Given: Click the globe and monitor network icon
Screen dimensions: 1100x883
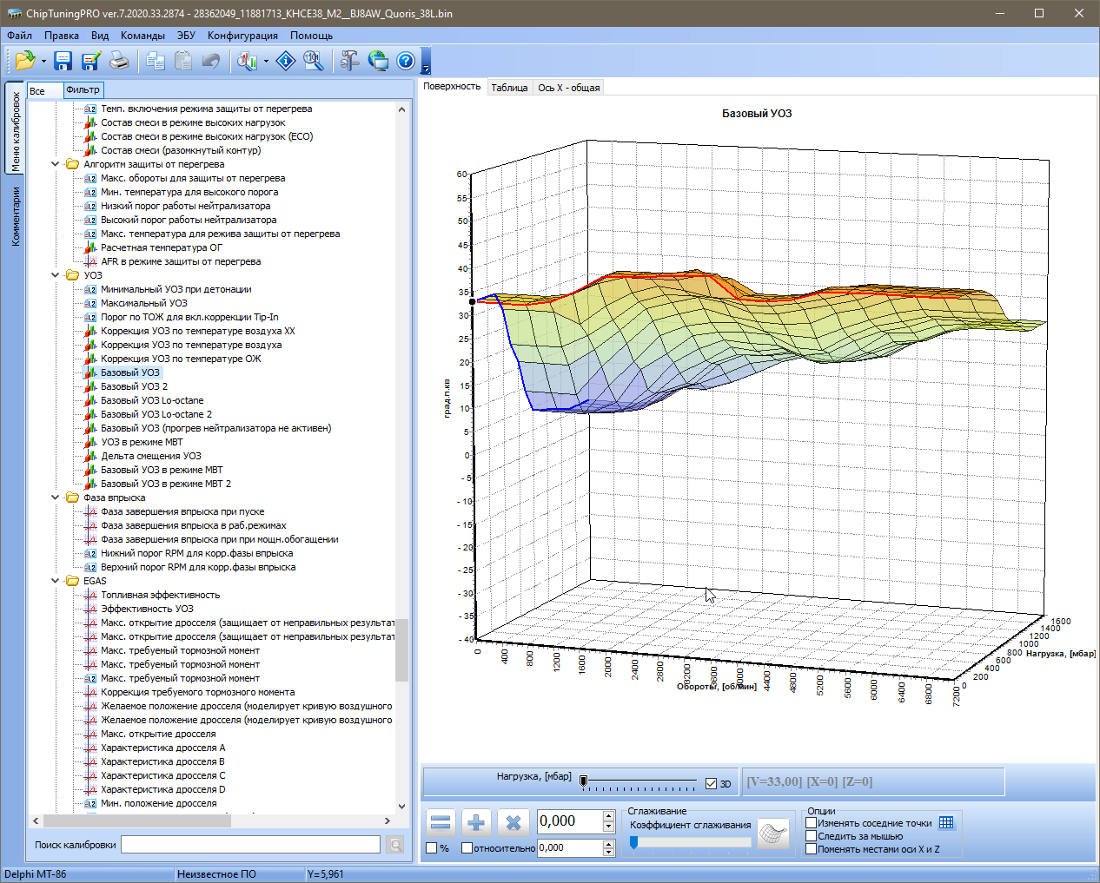Looking at the screenshot, I should (x=378, y=61).
